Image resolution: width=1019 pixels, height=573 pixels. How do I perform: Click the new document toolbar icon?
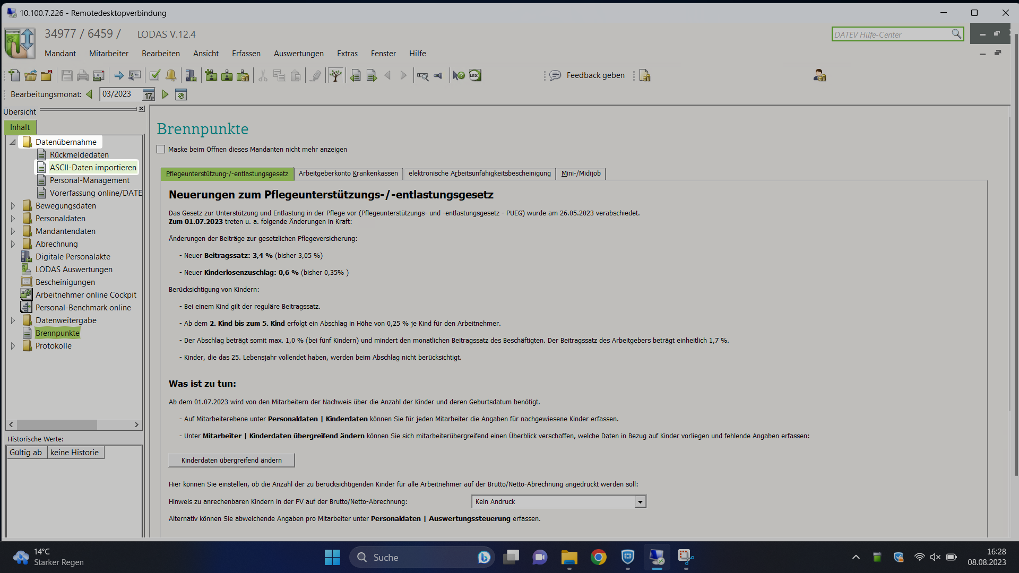point(14,76)
